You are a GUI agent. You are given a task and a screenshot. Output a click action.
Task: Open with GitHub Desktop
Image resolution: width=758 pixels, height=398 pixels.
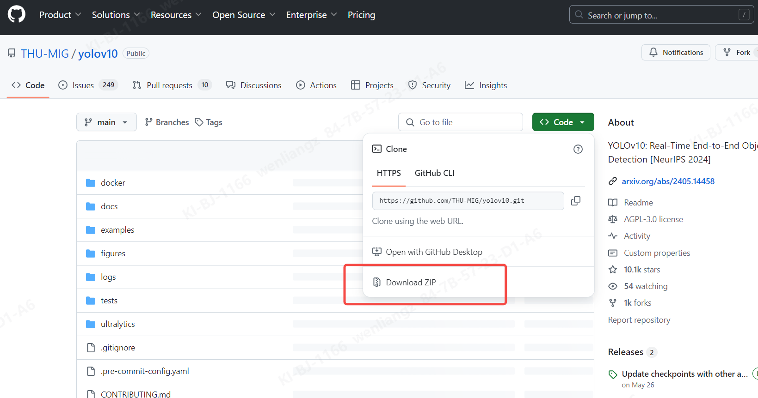(434, 252)
